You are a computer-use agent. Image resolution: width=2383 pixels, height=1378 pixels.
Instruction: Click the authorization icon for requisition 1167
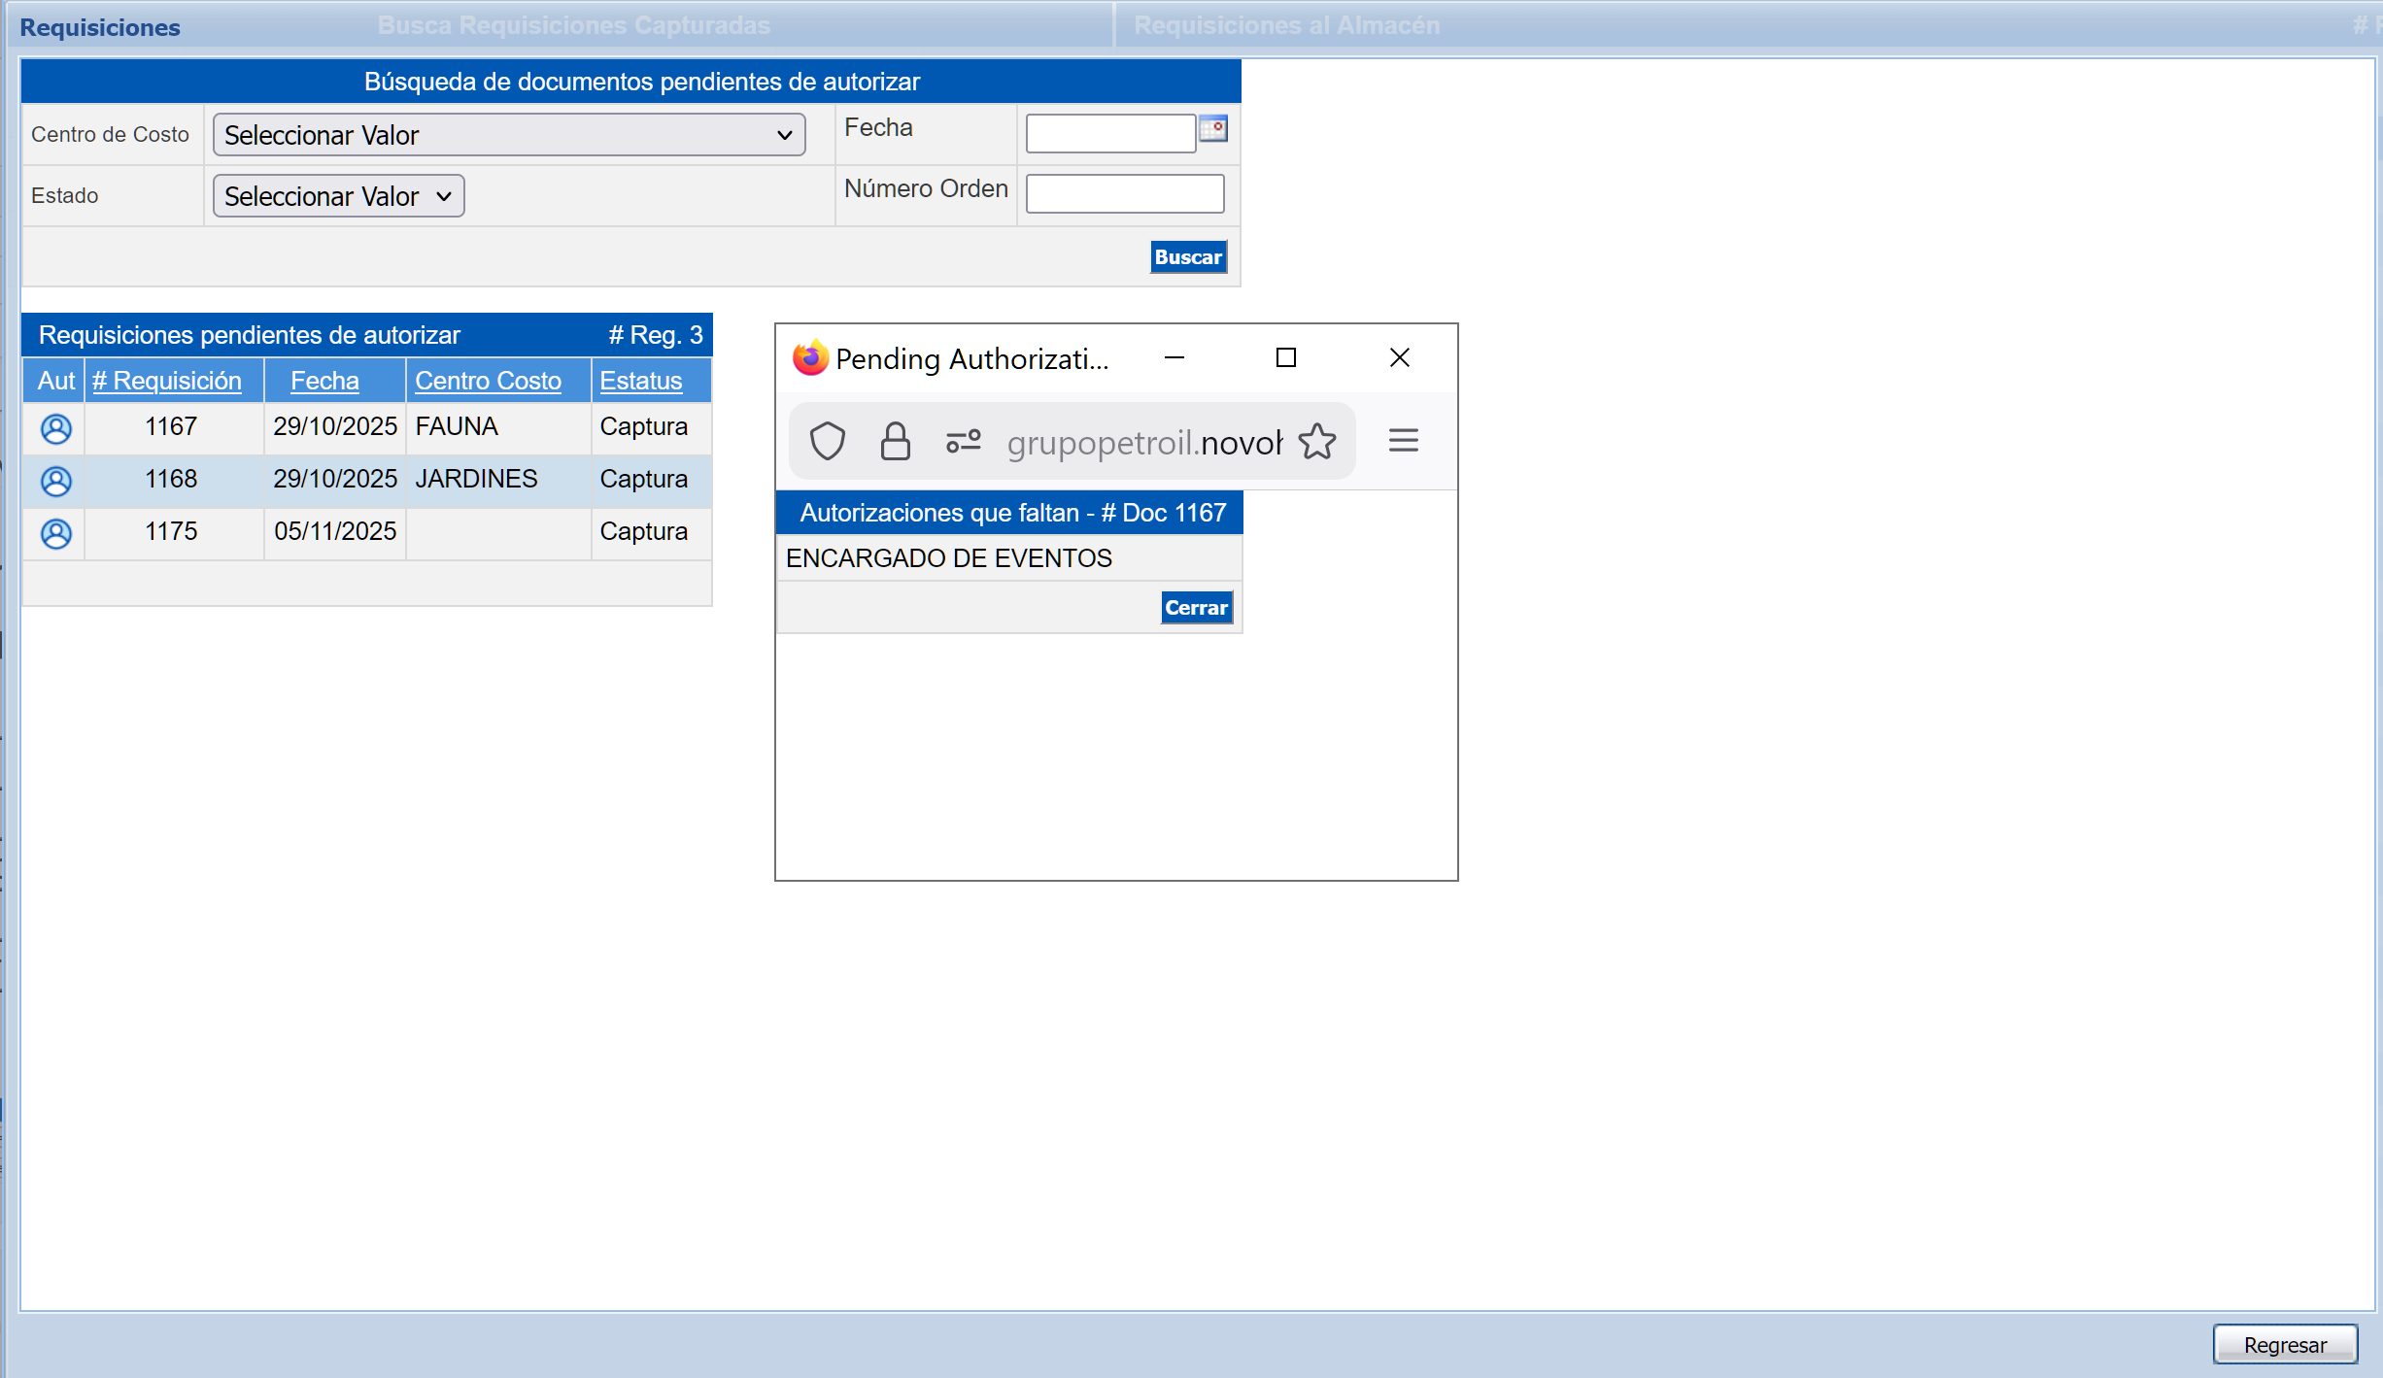56,428
